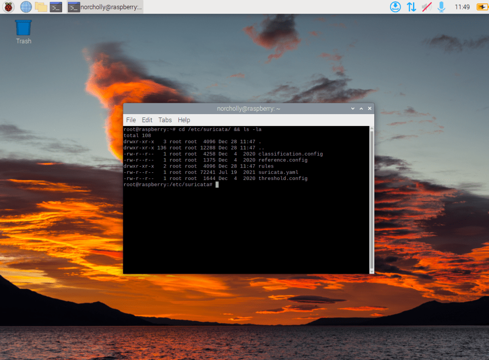Viewport: 489px width, 360px height.
Task: Select the norcholly@raspberry taskbar window button
Action: pyautogui.click(x=105, y=7)
